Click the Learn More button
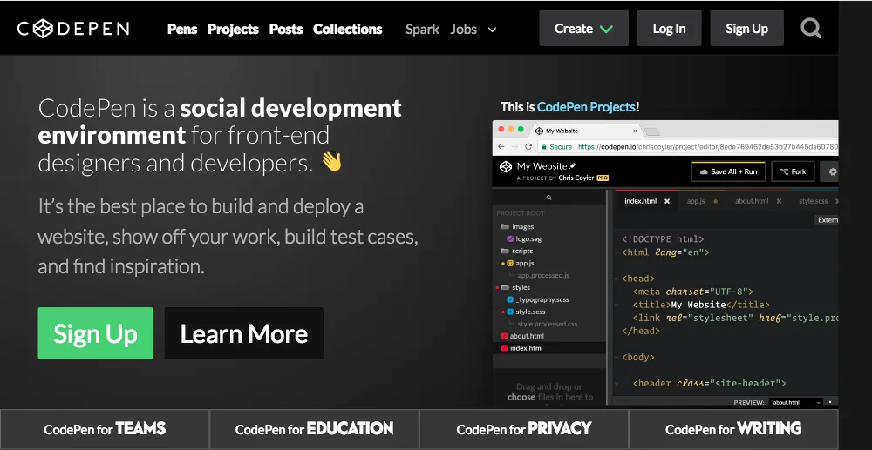The image size is (872, 450). tap(244, 332)
